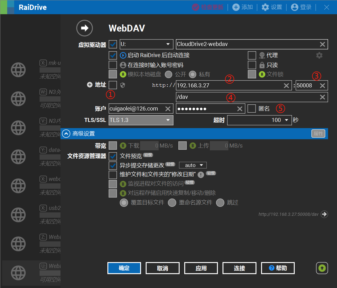This screenshot has height=288, width=337.
Task: Open the TLS 1.3 dropdown
Action: [141, 120]
